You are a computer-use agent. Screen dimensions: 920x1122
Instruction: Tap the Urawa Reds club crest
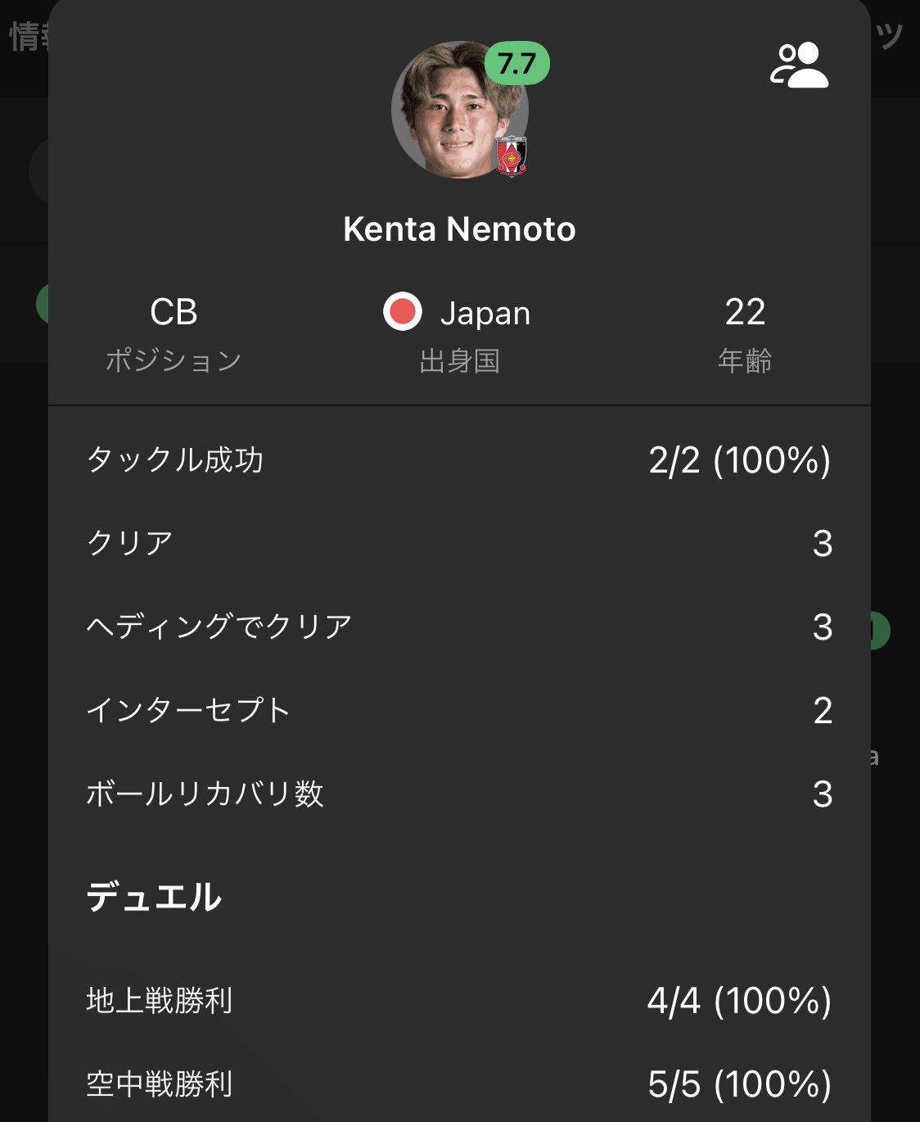pyautogui.click(x=512, y=156)
